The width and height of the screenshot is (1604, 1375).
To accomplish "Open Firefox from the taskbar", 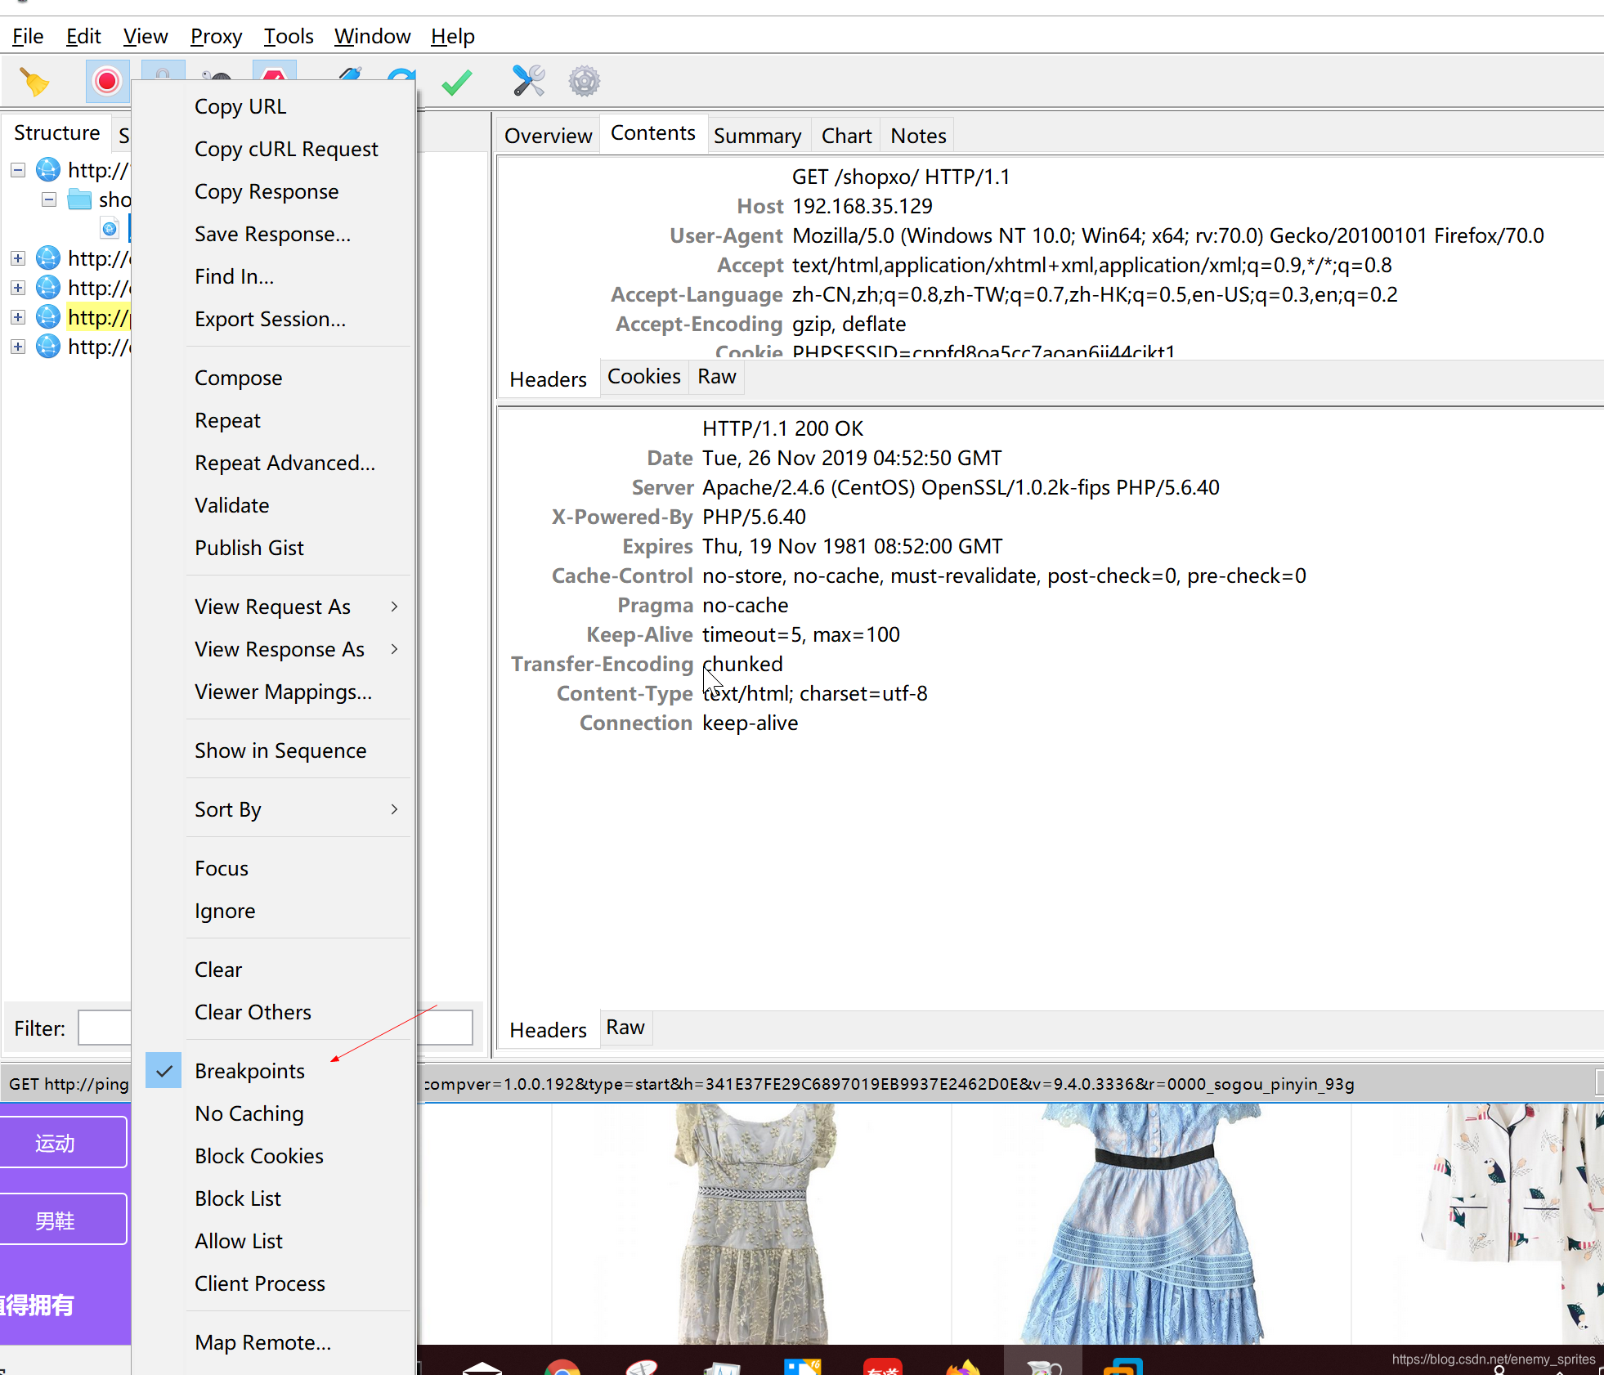I will [963, 1367].
